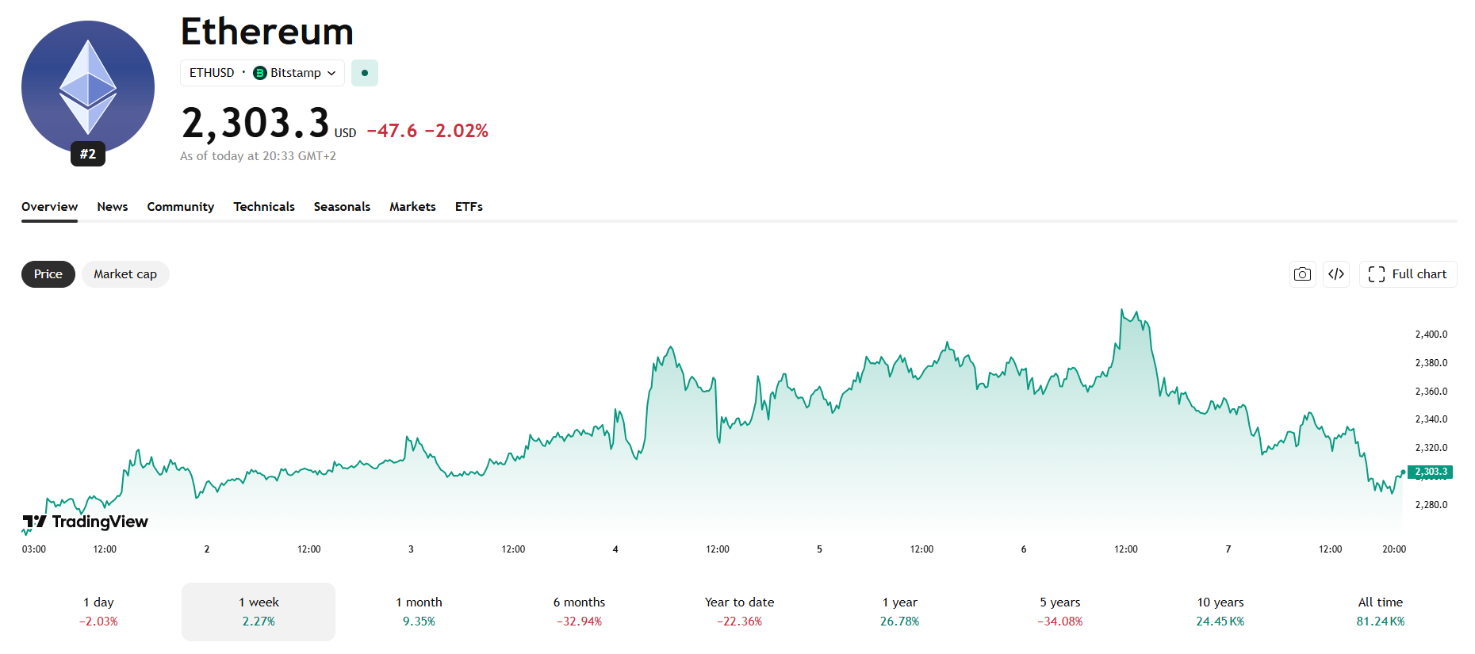Go to the Technicals tab

tap(264, 207)
